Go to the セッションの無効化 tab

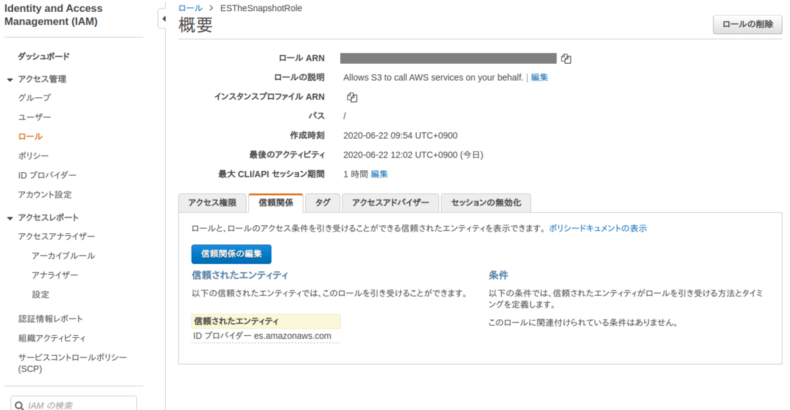[x=486, y=203]
